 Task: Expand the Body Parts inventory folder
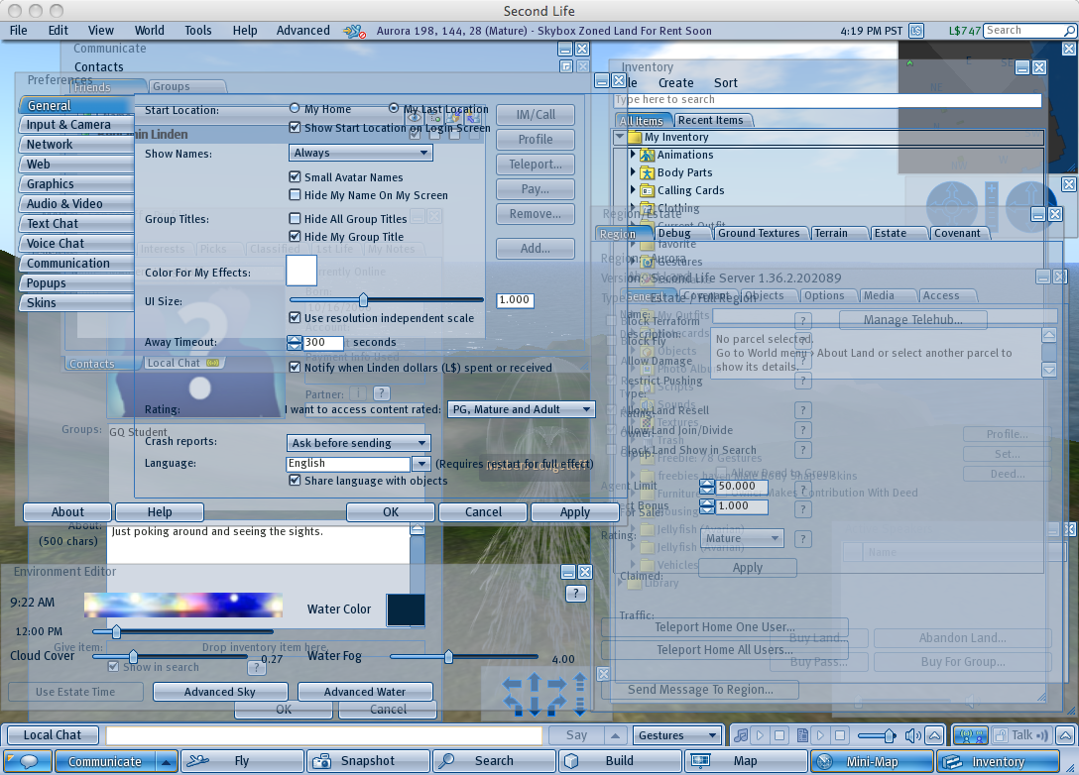[x=633, y=172]
